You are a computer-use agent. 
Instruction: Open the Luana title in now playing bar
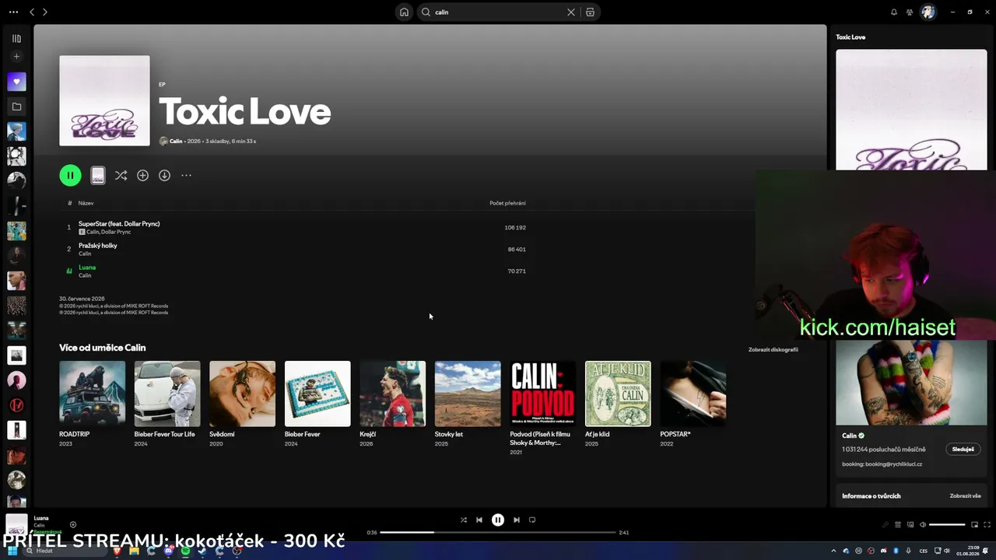click(41, 518)
